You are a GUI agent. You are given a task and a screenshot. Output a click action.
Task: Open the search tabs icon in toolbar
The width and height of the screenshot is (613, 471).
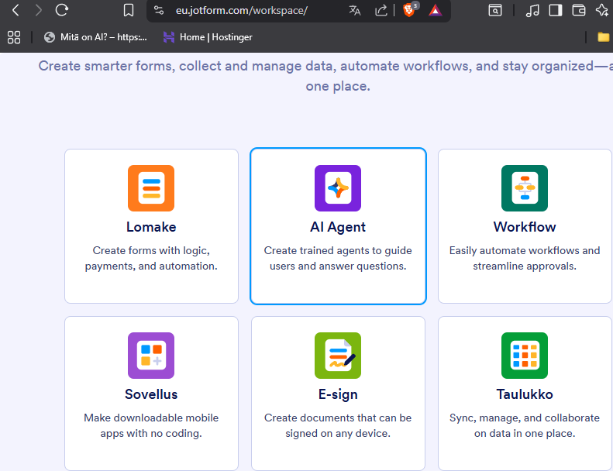tap(495, 10)
